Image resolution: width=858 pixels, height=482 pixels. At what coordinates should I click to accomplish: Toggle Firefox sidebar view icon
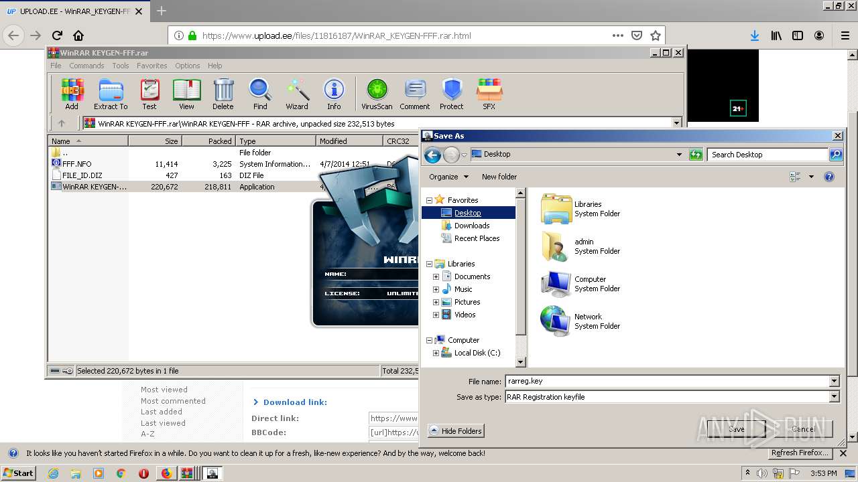[798, 35]
